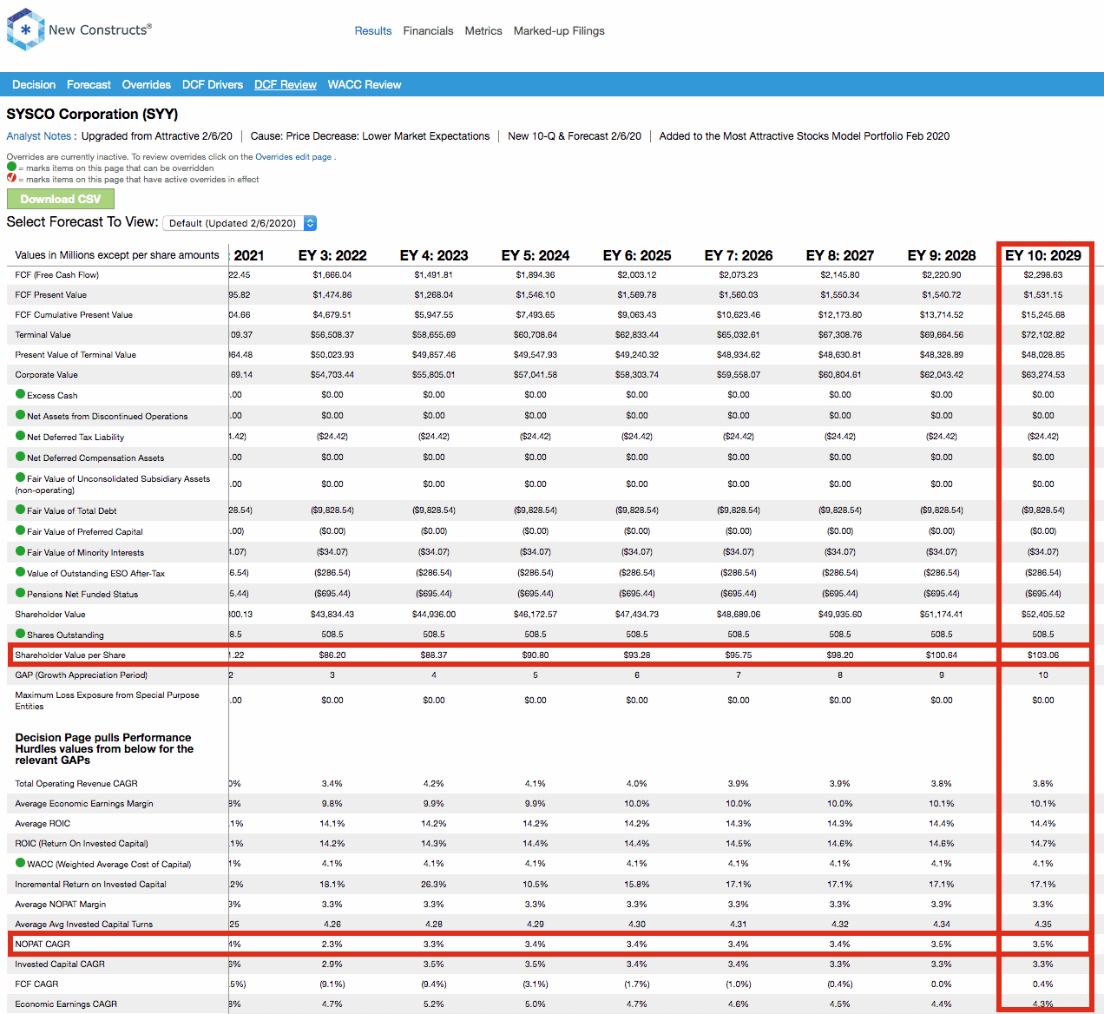
Task: Click the EY 9: 2028 column header
Action: tap(942, 255)
